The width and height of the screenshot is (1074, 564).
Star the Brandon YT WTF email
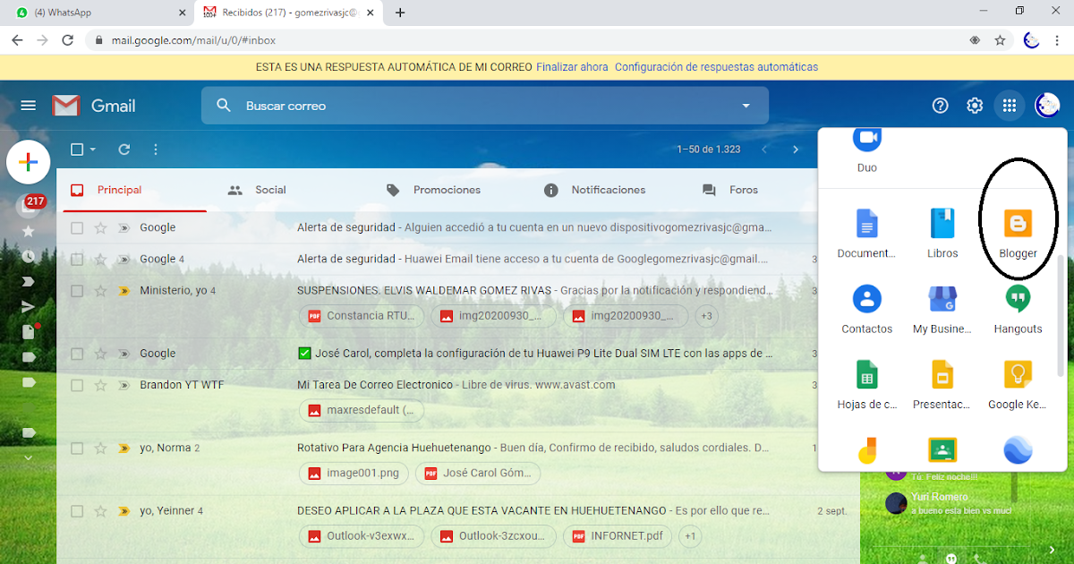[101, 385]
